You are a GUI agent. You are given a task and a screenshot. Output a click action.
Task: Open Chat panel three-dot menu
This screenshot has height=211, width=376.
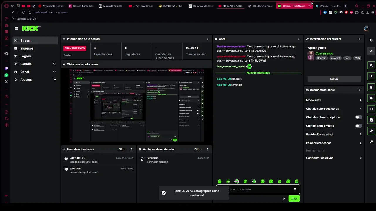[299, 39]
